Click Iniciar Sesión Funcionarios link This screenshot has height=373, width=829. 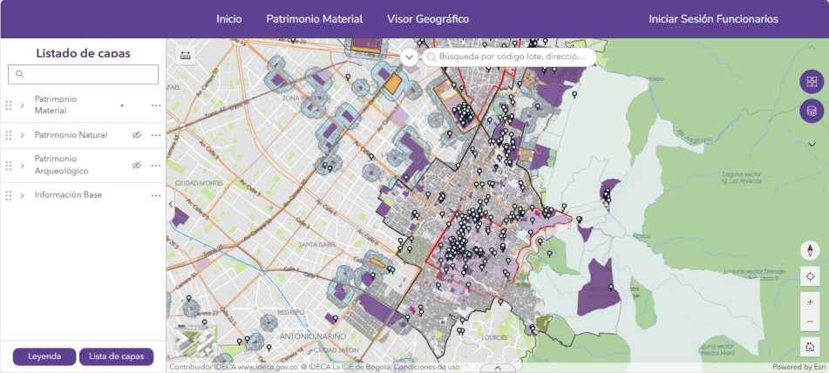[713, 19]
